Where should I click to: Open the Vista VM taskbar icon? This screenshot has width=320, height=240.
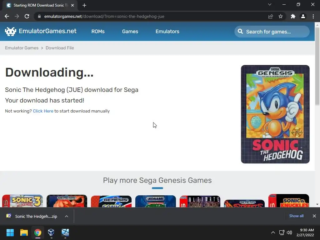[x=65, y=232]
